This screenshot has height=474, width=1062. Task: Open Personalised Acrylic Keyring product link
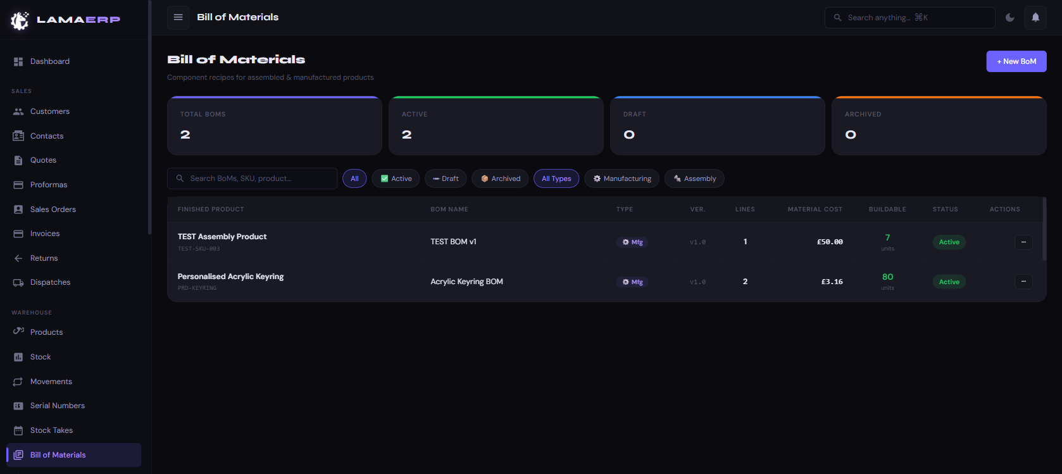click(230, 277)
